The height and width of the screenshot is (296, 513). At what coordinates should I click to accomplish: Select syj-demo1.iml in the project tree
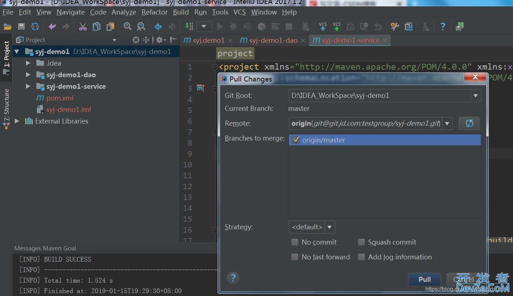point(68,109)
